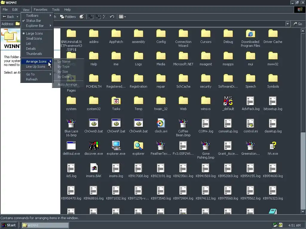Screen dimensions: 306x229
Task: Open the Views button dropdown arrow
Action: pyautogui.click(x=125, y=17)
